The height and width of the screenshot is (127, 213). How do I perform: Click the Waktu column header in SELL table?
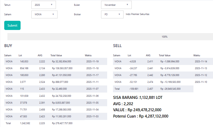tap(197, 55)
